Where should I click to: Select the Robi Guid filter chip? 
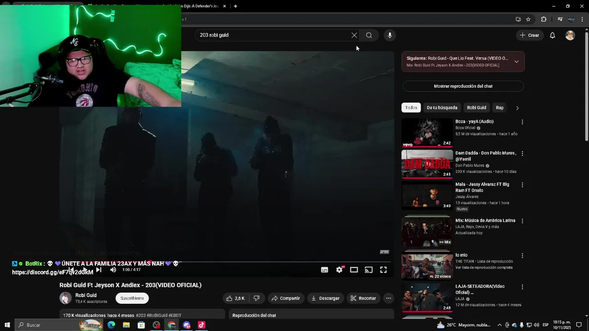(476, 108)
